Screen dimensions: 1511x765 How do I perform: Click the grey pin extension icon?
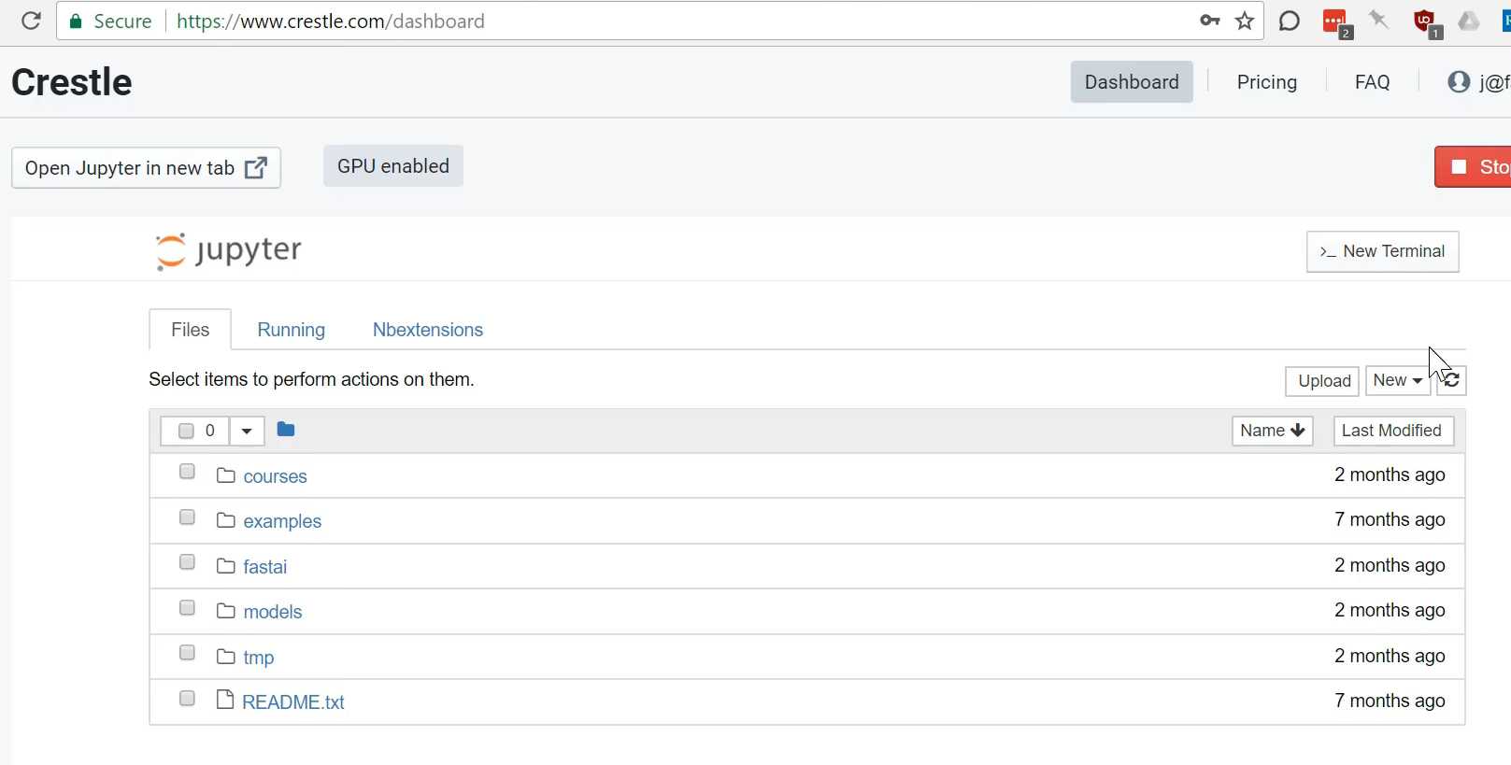1379,20
